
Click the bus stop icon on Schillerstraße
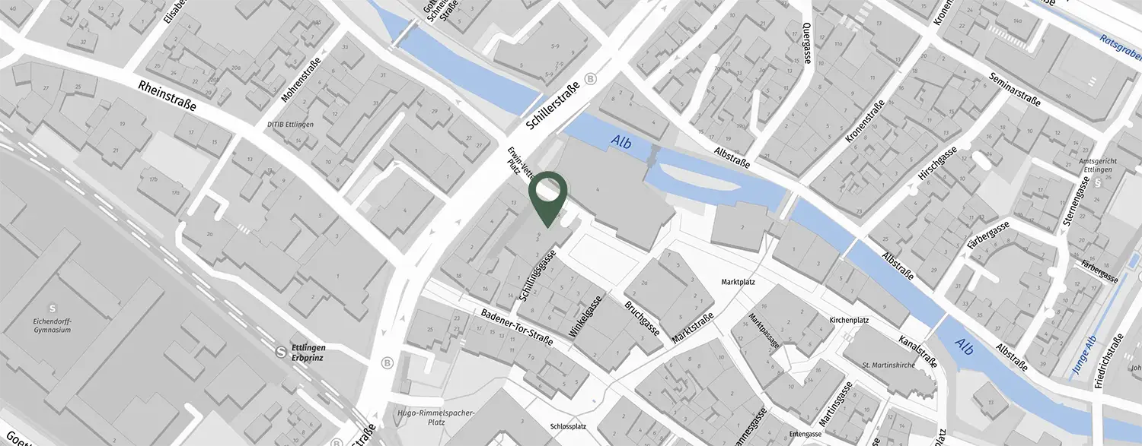coord(592,79)
